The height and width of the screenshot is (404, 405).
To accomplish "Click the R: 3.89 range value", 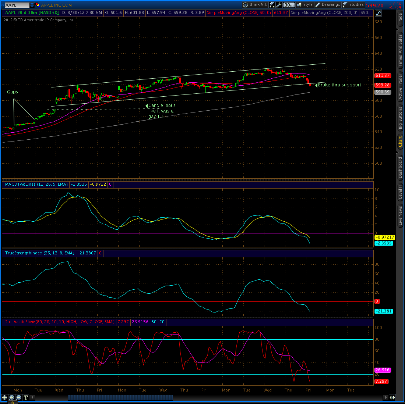I will 197,12.
